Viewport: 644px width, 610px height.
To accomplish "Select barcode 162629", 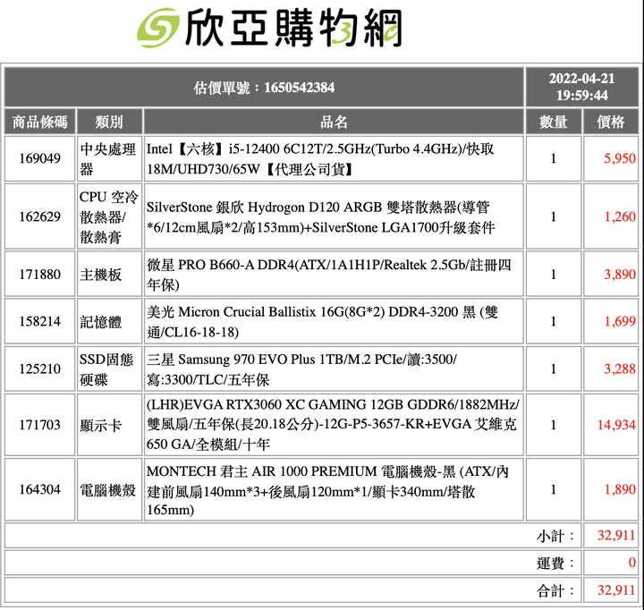I will point(40,216).
